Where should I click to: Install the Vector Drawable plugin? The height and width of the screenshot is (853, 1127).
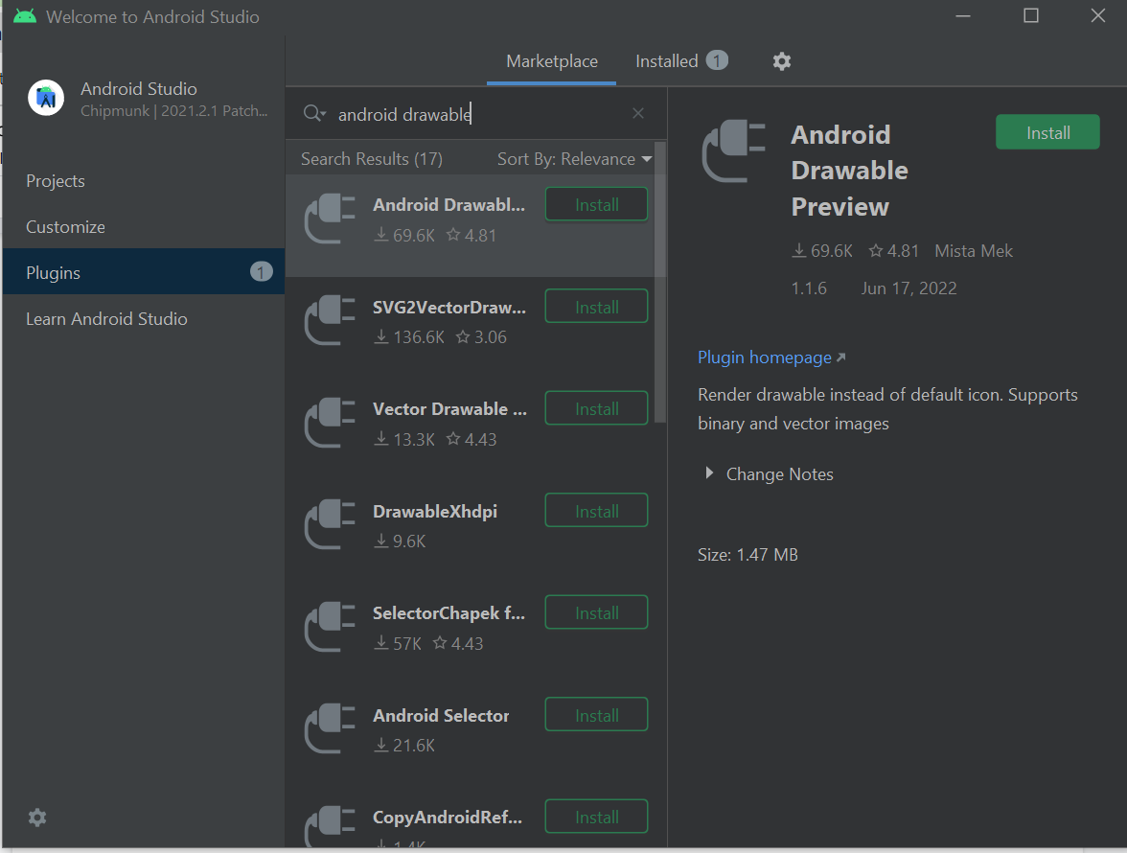pyautogui.click(x=596, y=409)
